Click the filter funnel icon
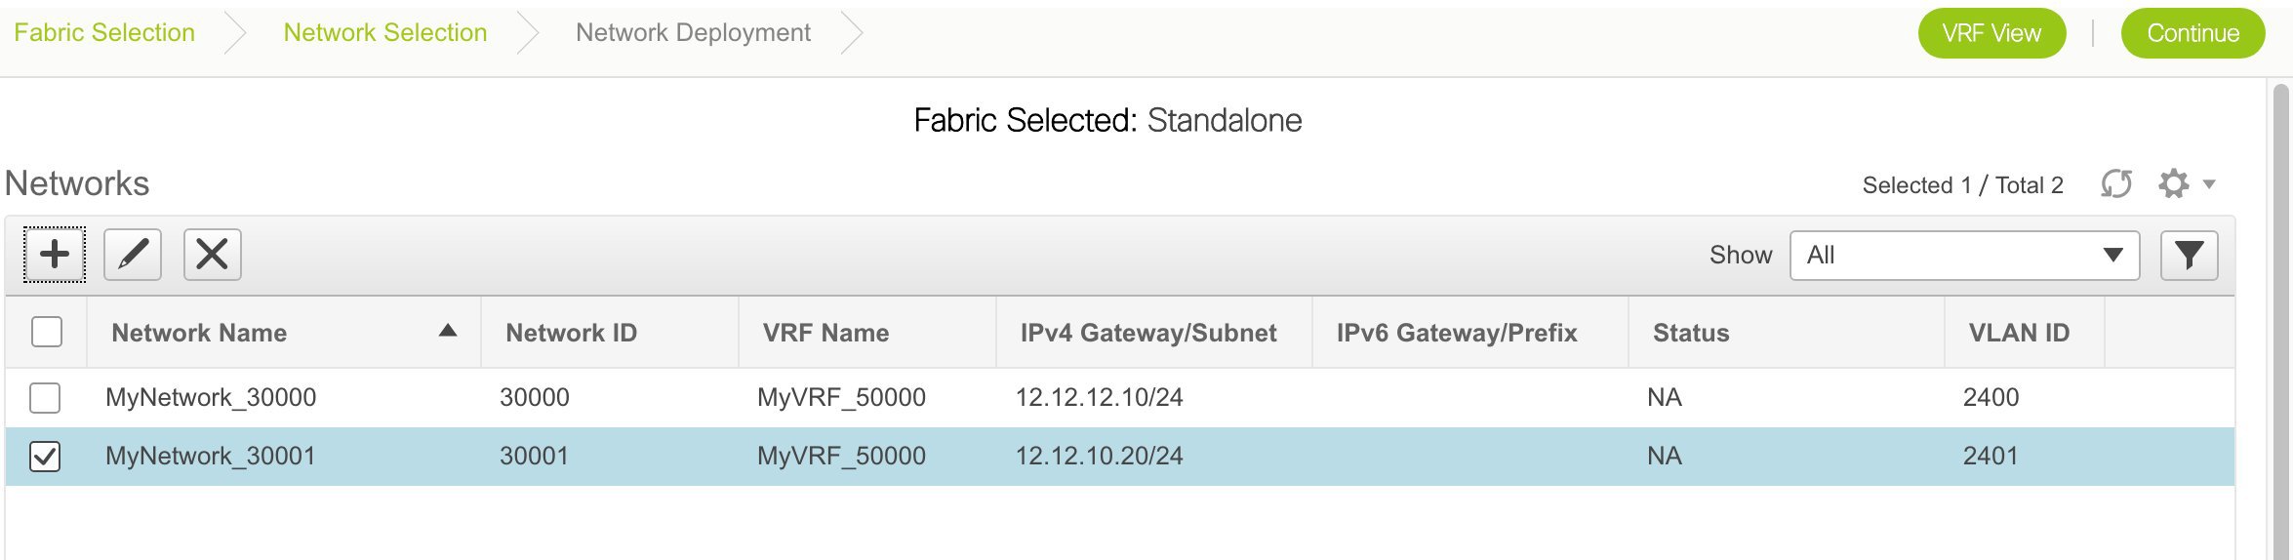The height and width of the screenshot is (560, 2293). tap(2189, 256)
